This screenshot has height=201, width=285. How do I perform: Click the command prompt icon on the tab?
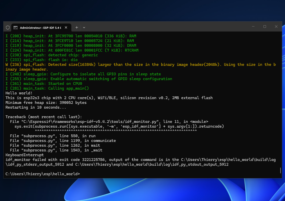click(16, 28)
